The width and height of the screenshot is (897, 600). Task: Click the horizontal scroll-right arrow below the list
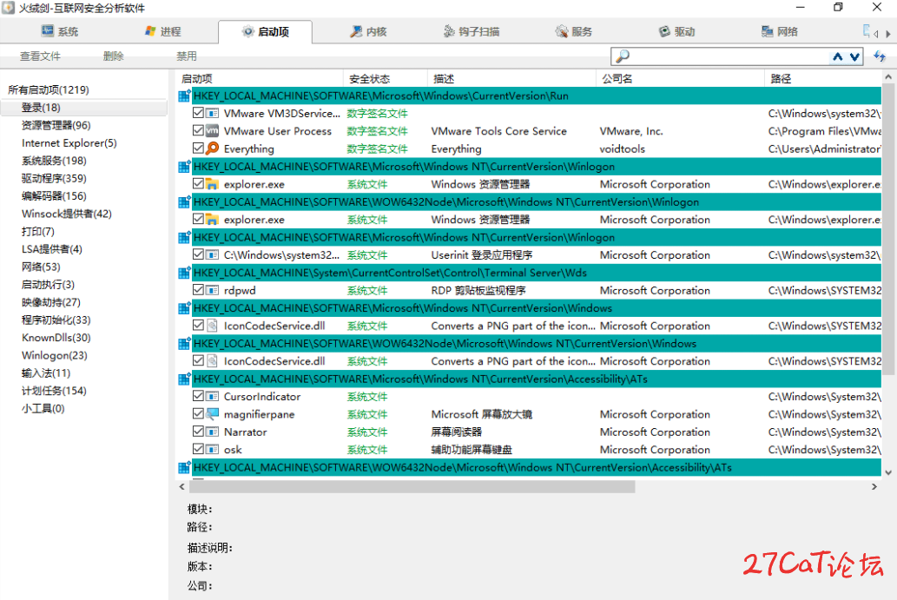click(874, 487)
